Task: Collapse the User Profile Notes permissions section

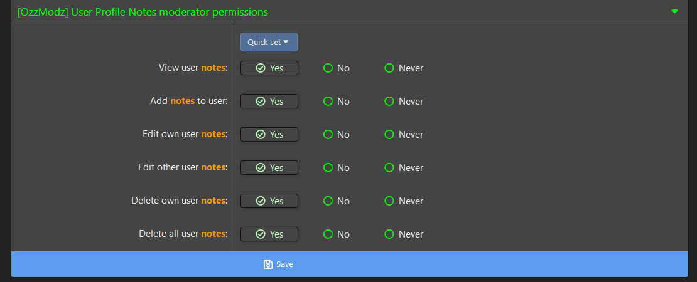Action: (674, 12)
